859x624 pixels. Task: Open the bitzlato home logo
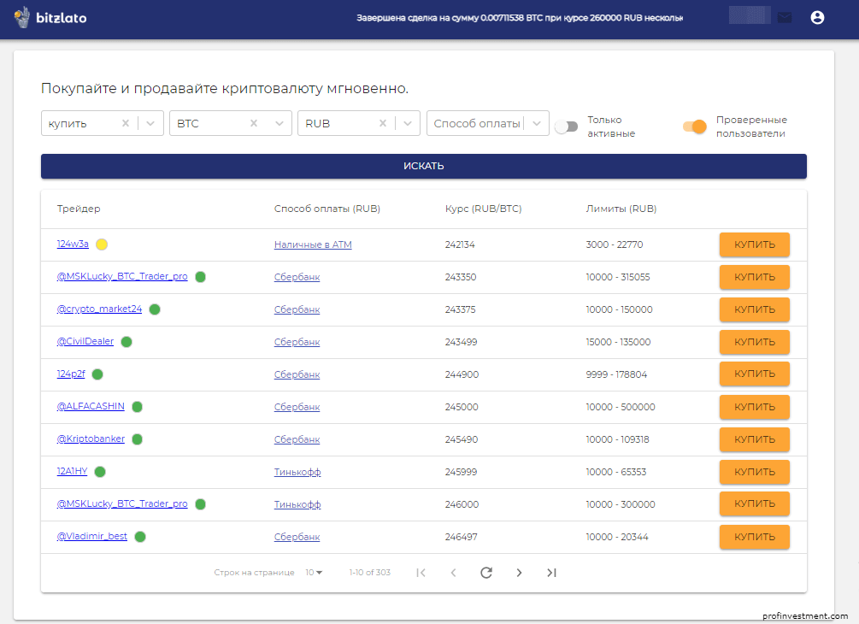pyautogui.click(x=50, y=18)
